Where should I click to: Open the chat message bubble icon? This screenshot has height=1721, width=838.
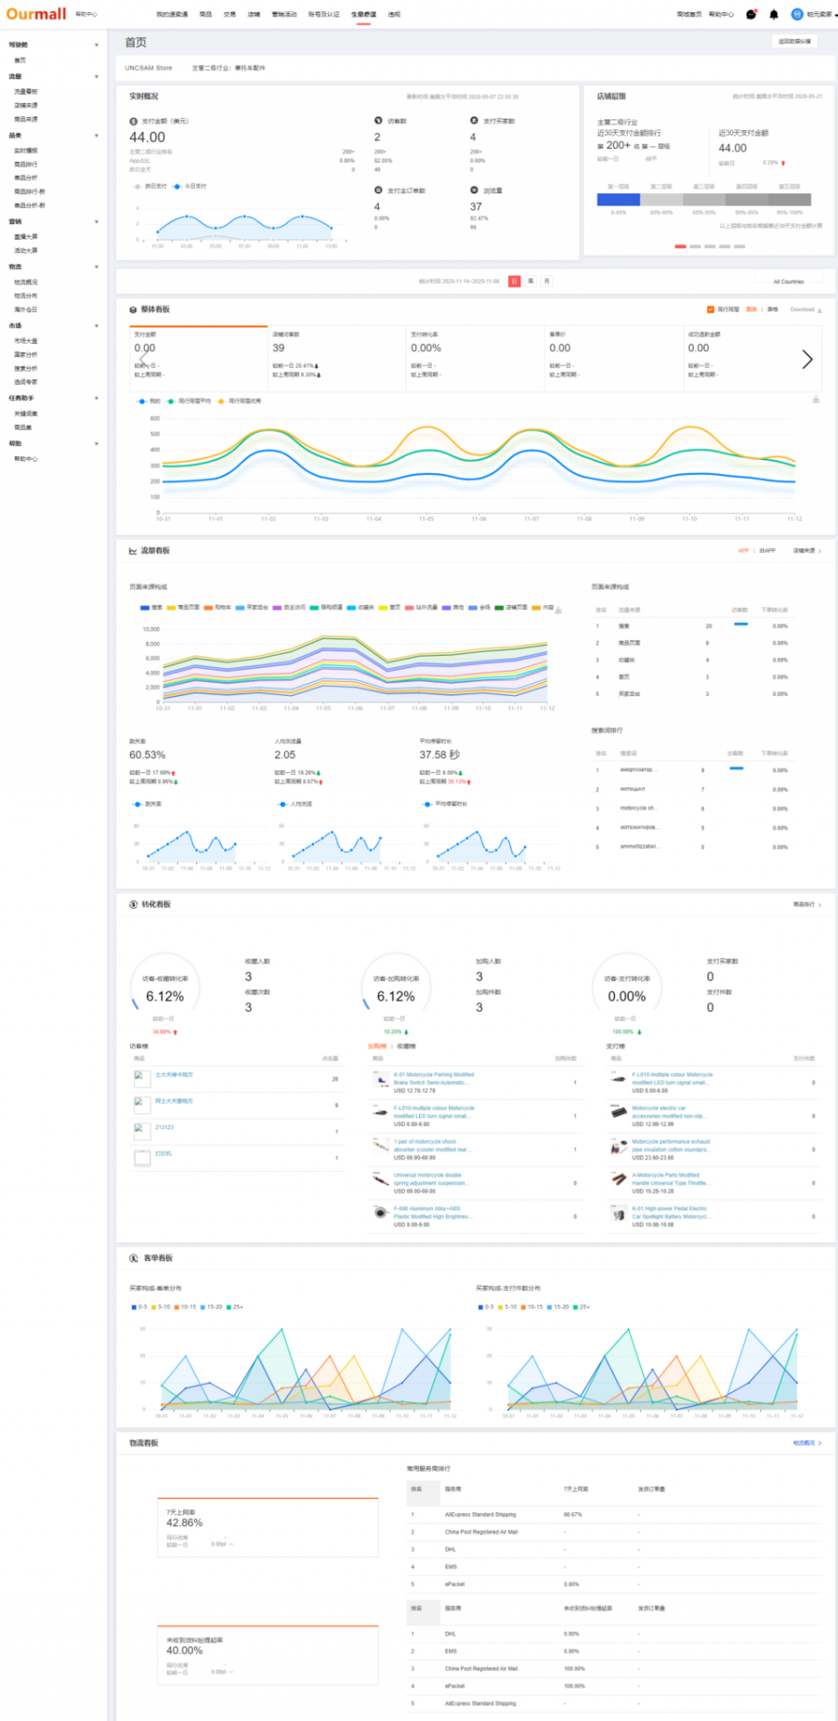[x=751, y=14]
